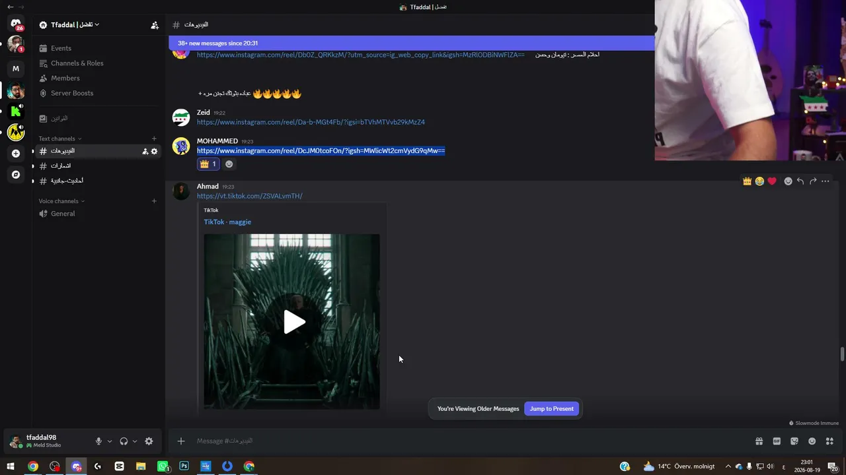The height and width of the screenshot is (475, 846).
Task: Open the yellow M-logo server icon
Action: tap(16, 133)
